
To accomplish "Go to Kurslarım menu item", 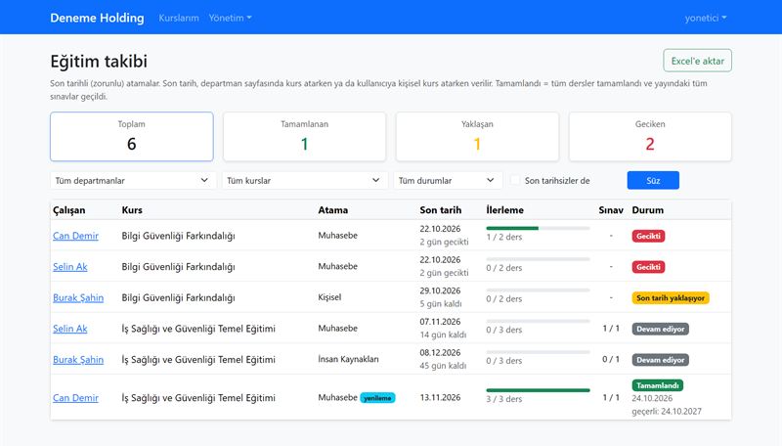I will click(179, 18).
